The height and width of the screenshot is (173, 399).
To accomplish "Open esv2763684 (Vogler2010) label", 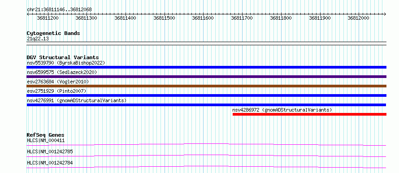I will 58,82.
